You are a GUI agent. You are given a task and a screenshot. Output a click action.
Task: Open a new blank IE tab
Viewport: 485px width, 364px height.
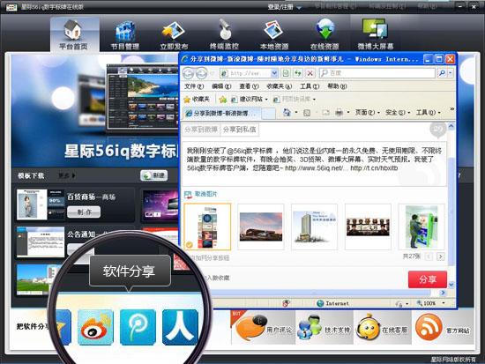pyautogui.click(x=268, y=114)
